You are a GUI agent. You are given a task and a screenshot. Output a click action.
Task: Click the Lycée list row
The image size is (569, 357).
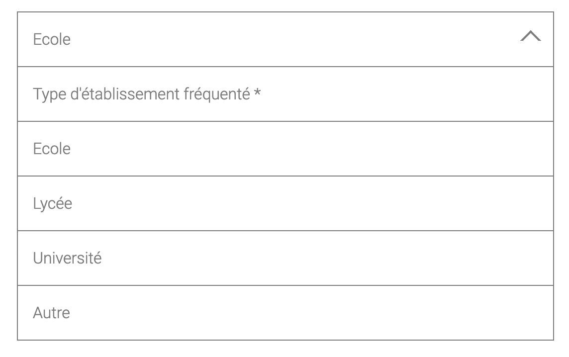coord(285,203)
